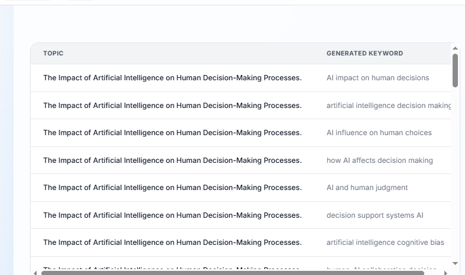This screenshot has width=465, height=275.
Task: Click the vertical scrollbar down arrow
Action: [x=455, y=263]
